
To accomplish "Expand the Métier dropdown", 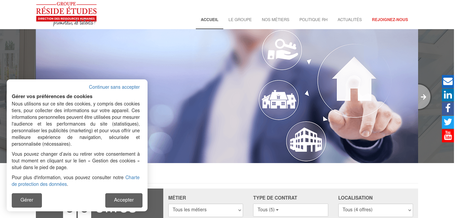I will pyautogui.click(x=205, y=210).
